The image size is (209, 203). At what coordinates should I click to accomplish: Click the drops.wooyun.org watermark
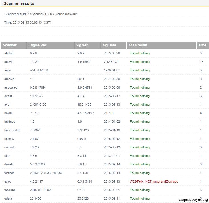(x=193, y=200)
